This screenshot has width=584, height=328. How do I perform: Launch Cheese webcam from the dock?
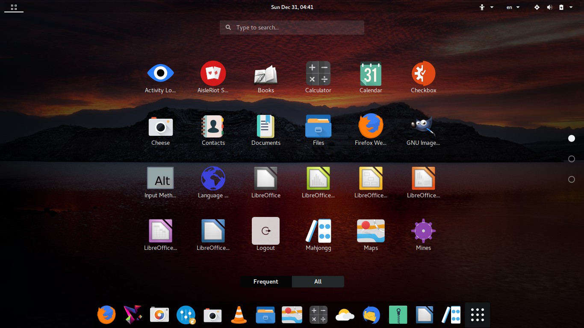[x=212, y=315]
